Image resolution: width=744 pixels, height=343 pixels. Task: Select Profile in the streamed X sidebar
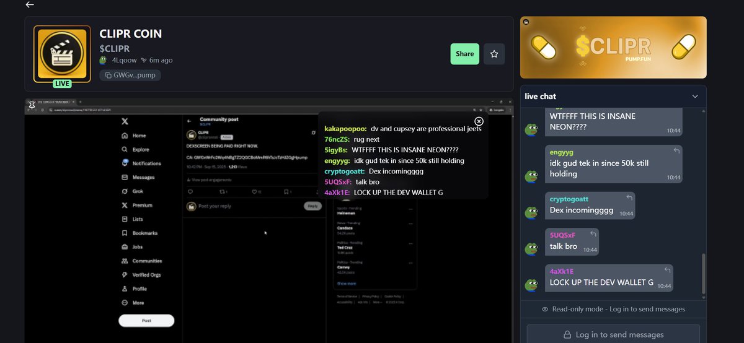(135, 289)
